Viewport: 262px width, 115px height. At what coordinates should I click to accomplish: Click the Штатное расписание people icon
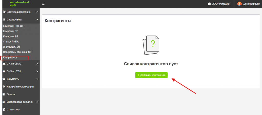pos(4,12)
